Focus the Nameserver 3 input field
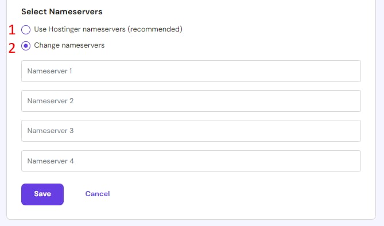This screenshot has width=384, height=226. click(191, 131)
